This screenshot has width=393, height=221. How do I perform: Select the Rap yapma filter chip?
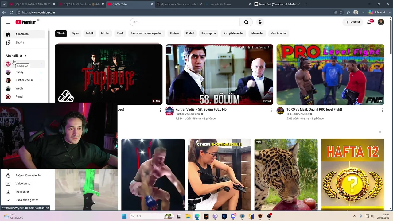208,33
